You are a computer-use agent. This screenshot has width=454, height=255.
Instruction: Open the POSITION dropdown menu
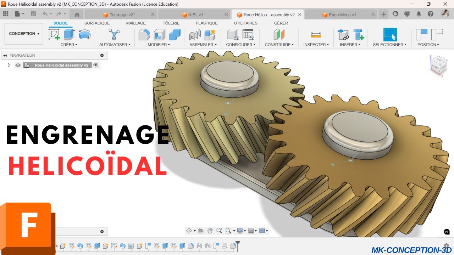(x=428, y=45)
